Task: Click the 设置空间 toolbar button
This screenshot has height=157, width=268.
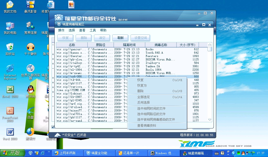Action: pos(140,38)
